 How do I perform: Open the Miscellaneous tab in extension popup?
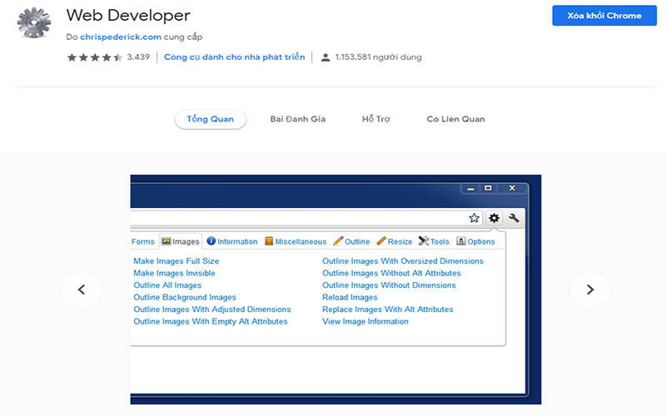(296, 241)
